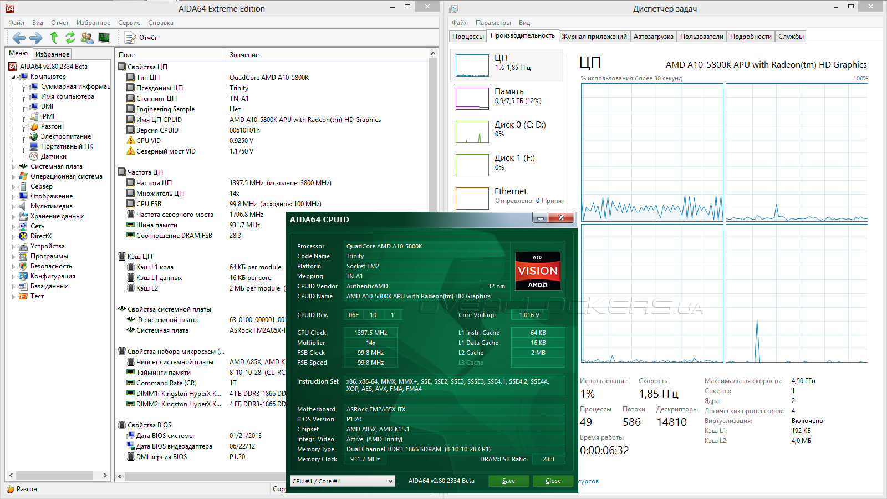Expand the Программы tree node
The height and width of the screenshot is (499, 887).
click(13, 256)
